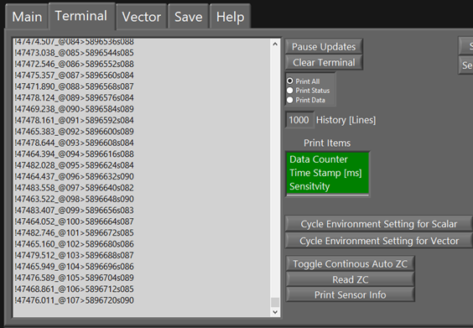The width and height of the screenshot is (473, 328).
Task: Click terminal line !47476.011_@107>5896720s090
Action: pos(74,300)
